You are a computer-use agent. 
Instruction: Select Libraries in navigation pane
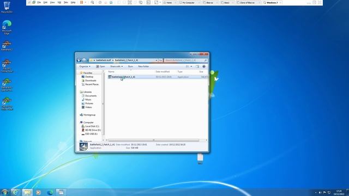click(x=86, y=92)
